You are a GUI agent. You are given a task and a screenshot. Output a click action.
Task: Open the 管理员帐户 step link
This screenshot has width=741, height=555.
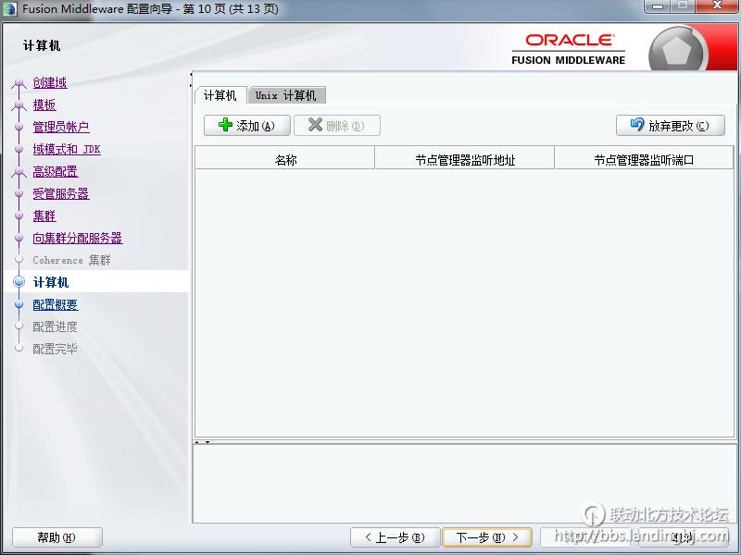pyautogui.click(x=61, y=127)
